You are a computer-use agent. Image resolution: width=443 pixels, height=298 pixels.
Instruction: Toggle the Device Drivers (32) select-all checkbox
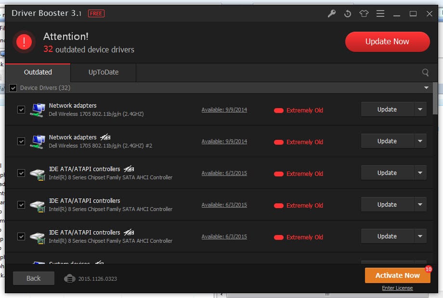[13, 88]
